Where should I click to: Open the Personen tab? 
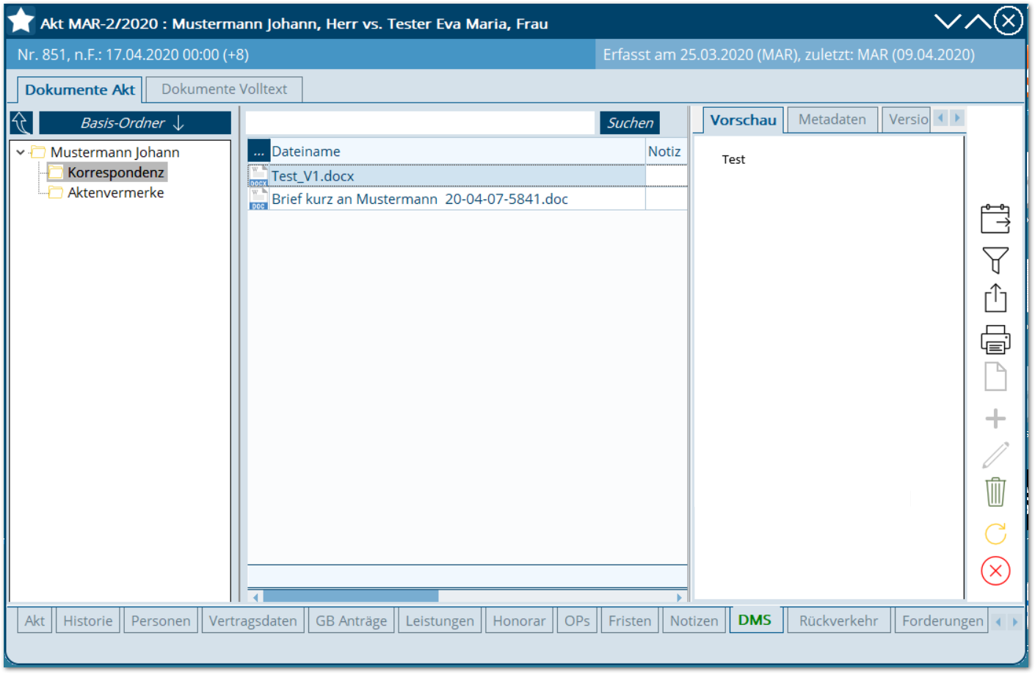coord(161,620)
